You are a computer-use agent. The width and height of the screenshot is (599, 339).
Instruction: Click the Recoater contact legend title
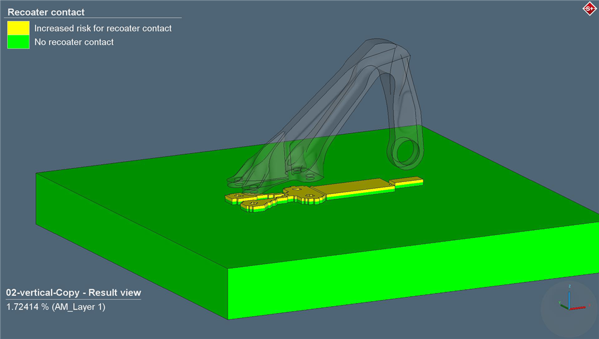pyautogui.click(x=46, y=12)
